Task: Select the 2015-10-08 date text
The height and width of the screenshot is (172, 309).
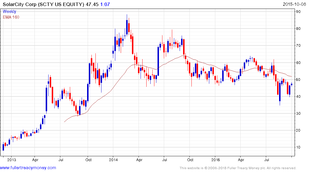Action: [294, 4]
